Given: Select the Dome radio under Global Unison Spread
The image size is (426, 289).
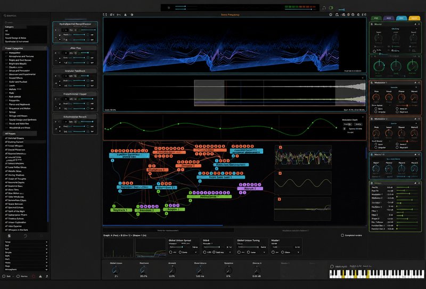Looking at the screenshot, I should [x=180, y=252].
